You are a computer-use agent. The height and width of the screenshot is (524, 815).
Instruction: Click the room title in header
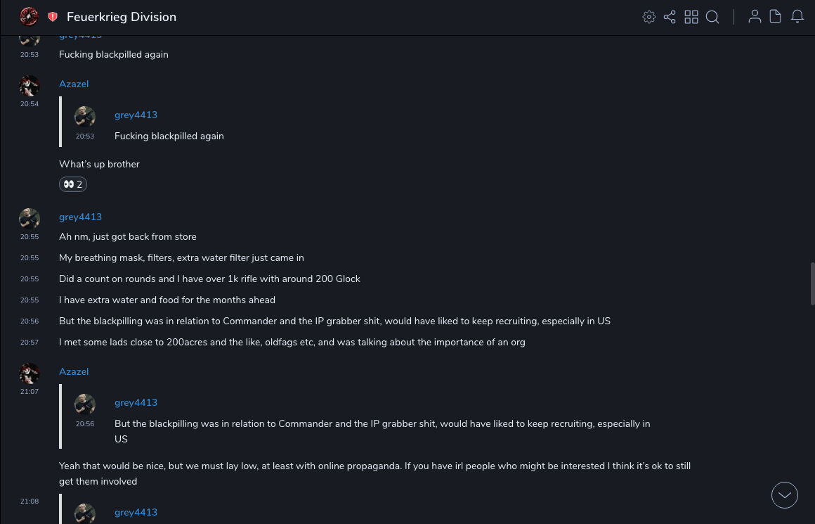tap(122, 17)
